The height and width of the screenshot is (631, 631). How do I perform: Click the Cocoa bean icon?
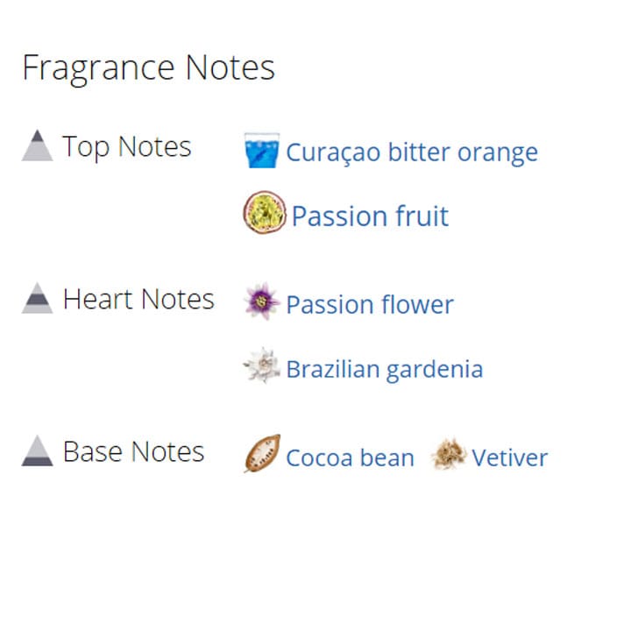(x=261, y=454)
